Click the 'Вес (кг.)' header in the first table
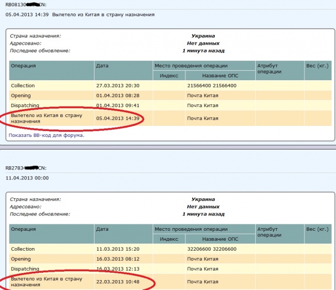This screenshot has height=290, width=336. pyautogui.click(x=317, y=66)
